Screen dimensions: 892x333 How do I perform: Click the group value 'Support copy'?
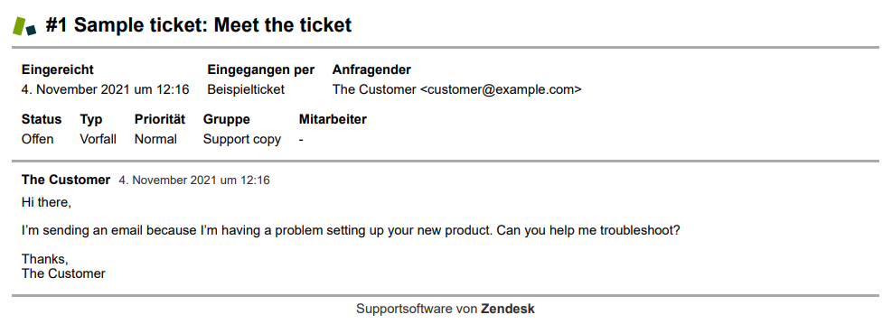pos(242,139)
